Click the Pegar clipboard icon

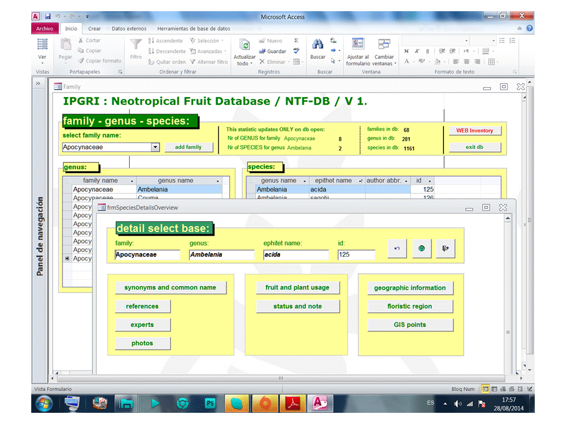pos(65,45)
